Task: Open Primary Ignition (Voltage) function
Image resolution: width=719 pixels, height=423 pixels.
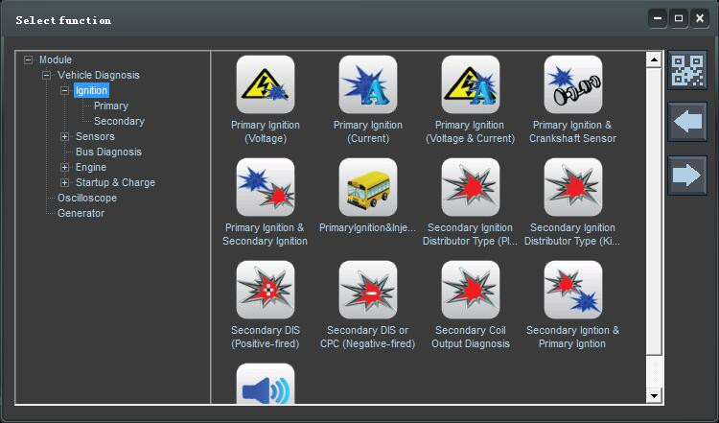Action: 266,84
